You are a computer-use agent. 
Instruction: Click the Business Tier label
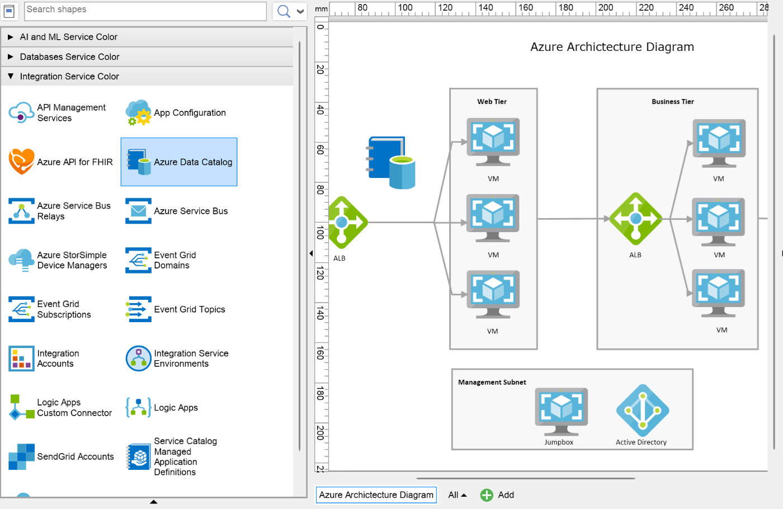(673, 102)
